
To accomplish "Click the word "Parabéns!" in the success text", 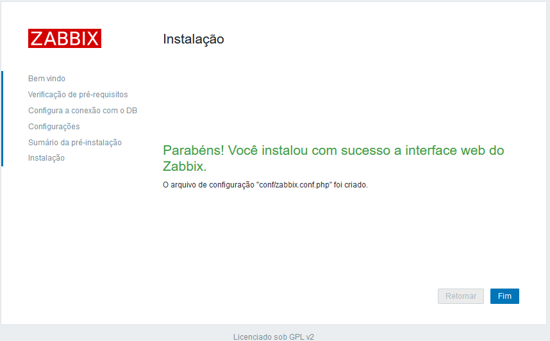I will 194,150.
